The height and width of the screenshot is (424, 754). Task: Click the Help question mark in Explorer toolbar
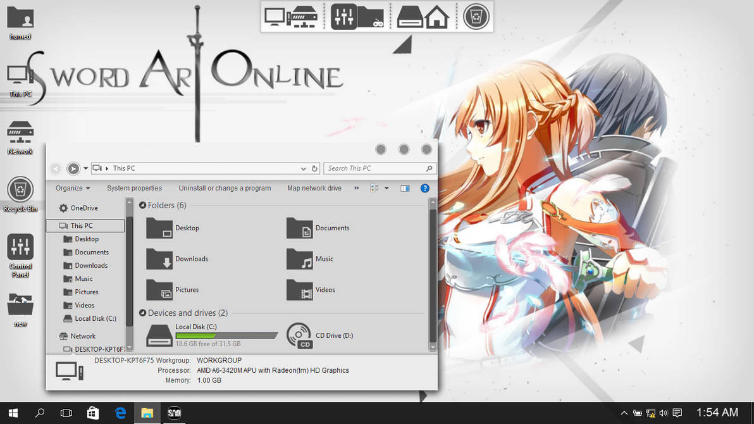(424, 188)
